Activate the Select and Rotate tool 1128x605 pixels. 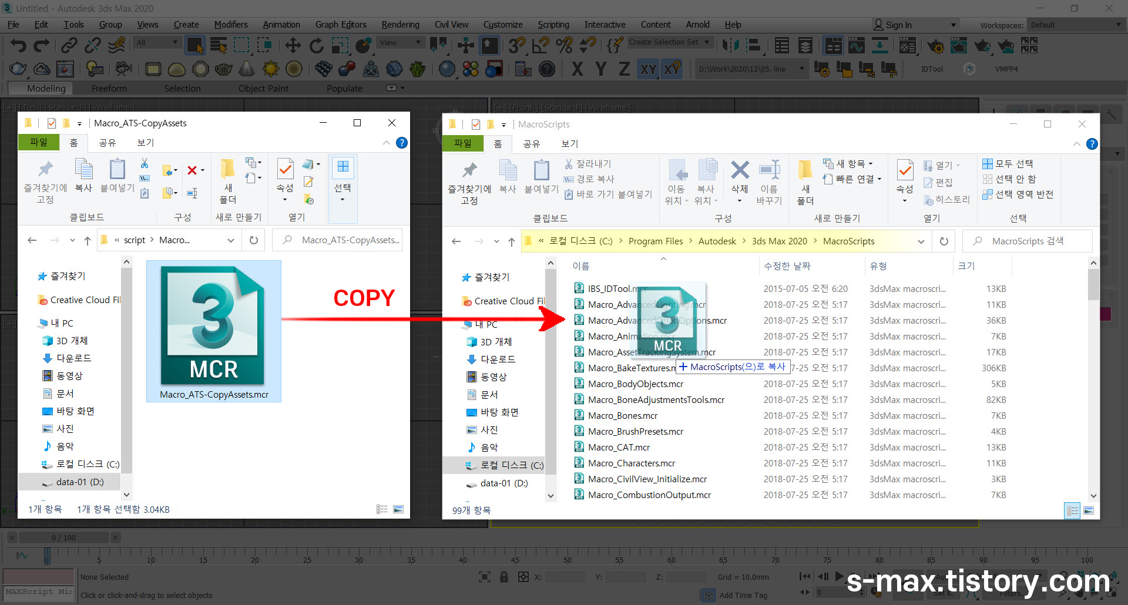click(316, 46)
